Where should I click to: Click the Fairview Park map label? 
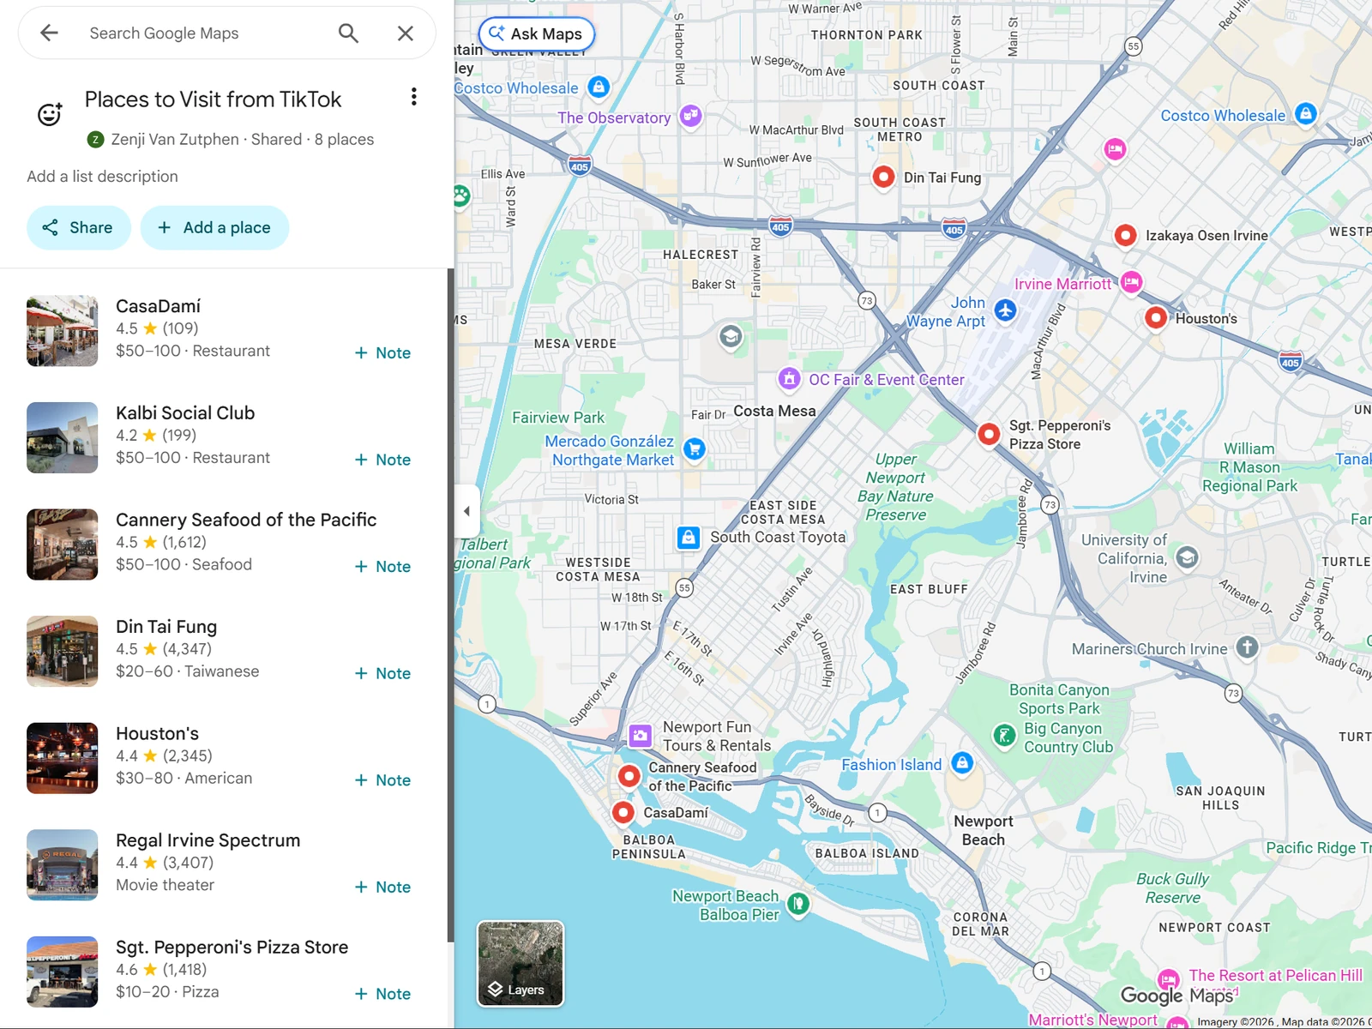pos(558,418)
